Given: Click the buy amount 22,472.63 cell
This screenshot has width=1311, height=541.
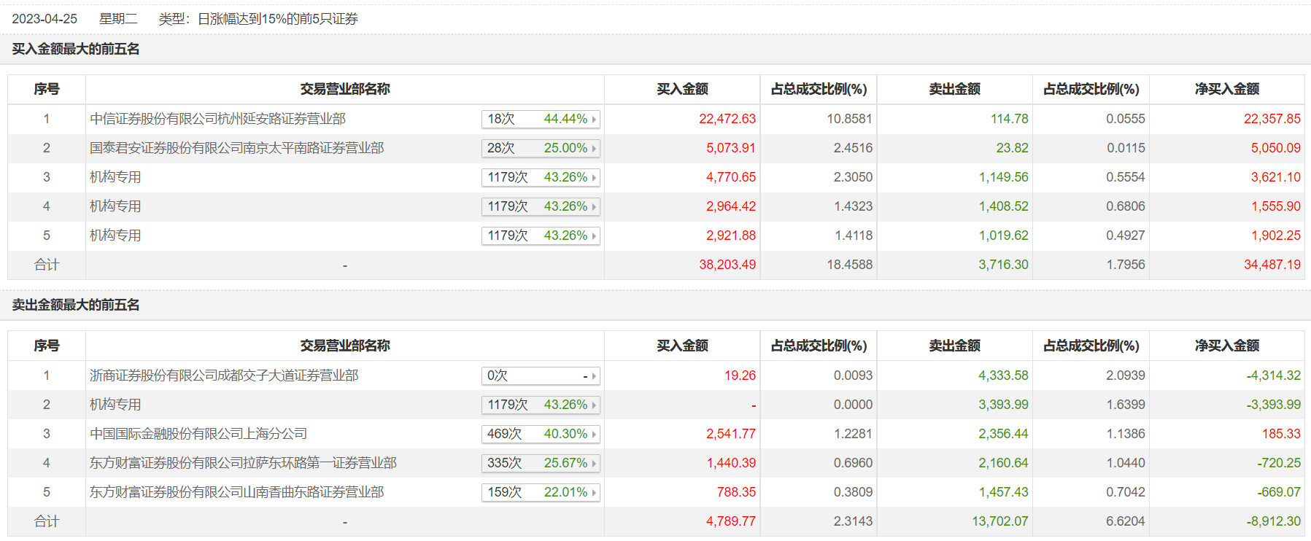Looking at the screenshot, I should [727, 119].
